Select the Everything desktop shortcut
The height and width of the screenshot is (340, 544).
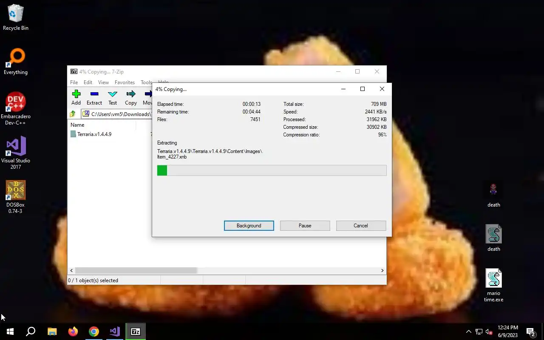pos(16,62)
